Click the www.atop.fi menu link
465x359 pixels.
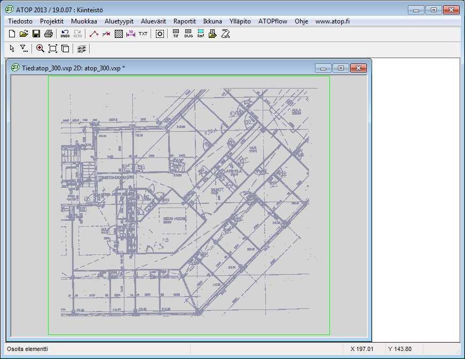click(333, 21)
